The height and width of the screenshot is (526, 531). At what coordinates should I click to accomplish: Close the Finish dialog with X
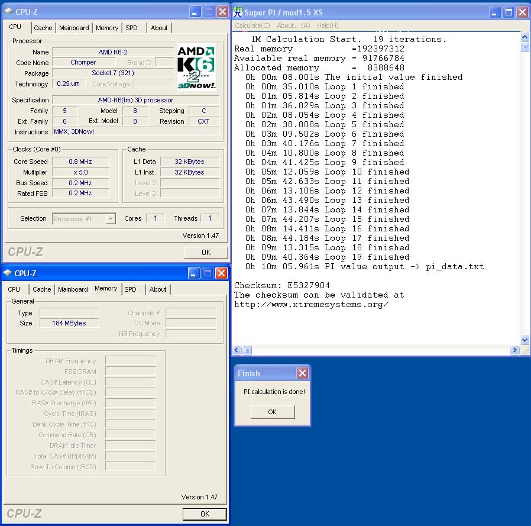(x=302, y=373)
